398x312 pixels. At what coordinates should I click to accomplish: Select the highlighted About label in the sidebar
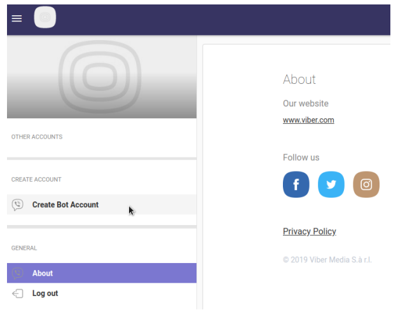click(43, 273)
